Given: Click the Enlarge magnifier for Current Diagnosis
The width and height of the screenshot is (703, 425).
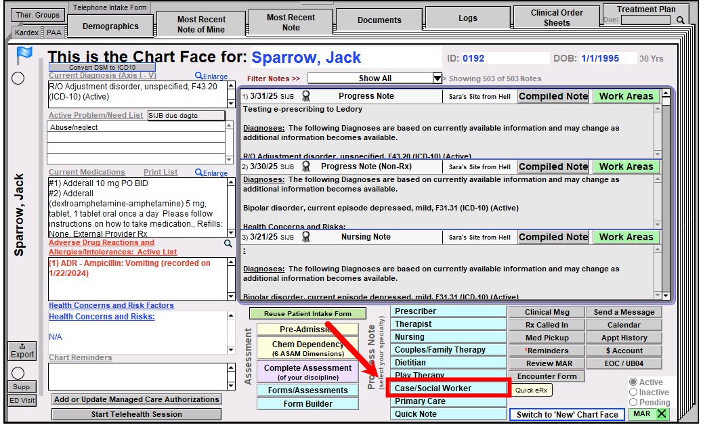Looking at the screenshot, I should (x=198, y=76).
